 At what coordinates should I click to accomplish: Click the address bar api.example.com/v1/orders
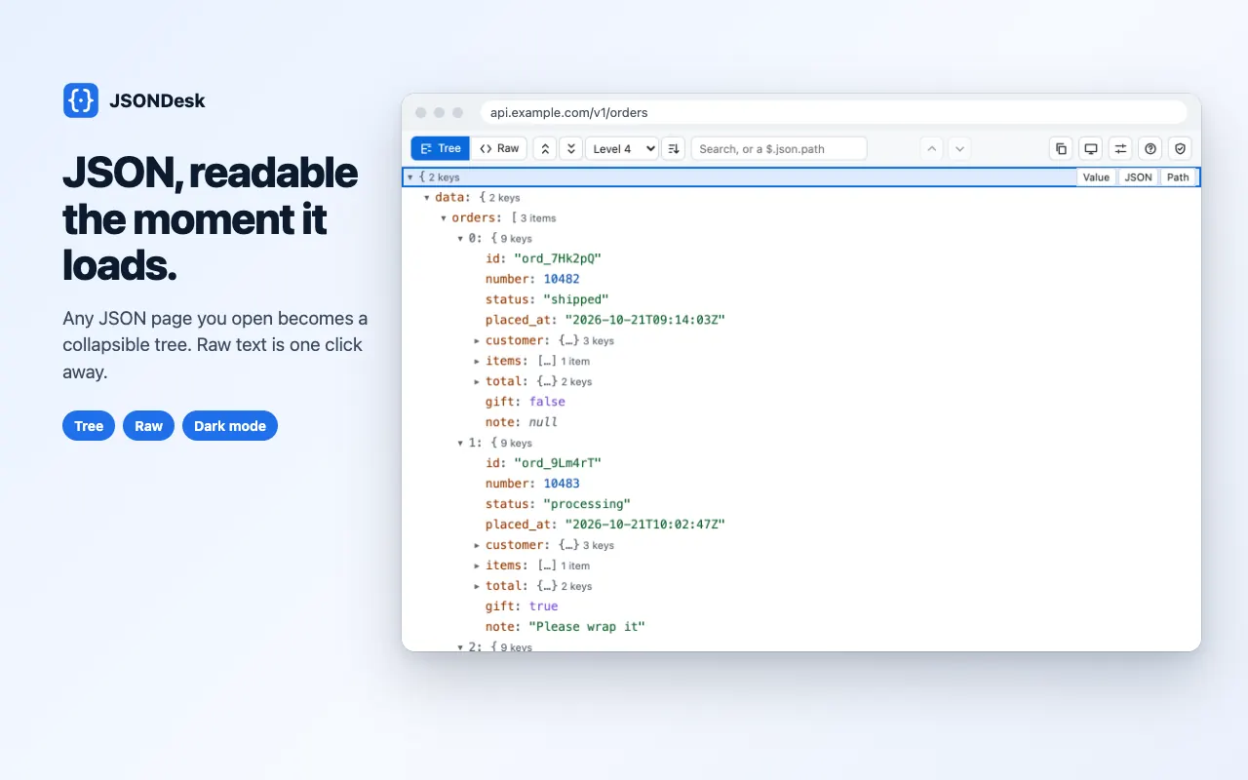[834, 112]
